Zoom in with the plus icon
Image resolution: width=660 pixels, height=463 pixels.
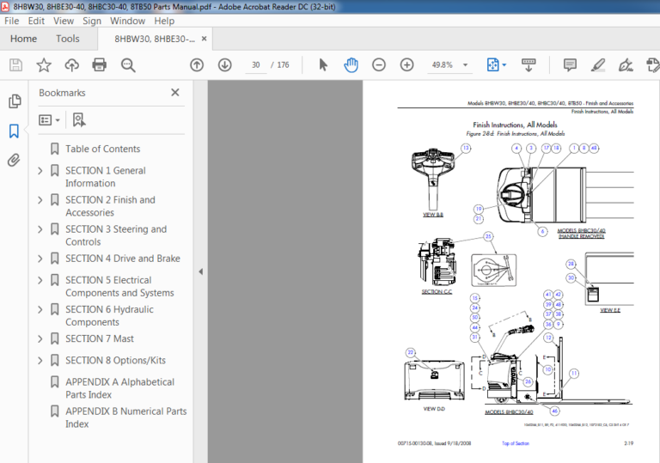coord(406,64)
